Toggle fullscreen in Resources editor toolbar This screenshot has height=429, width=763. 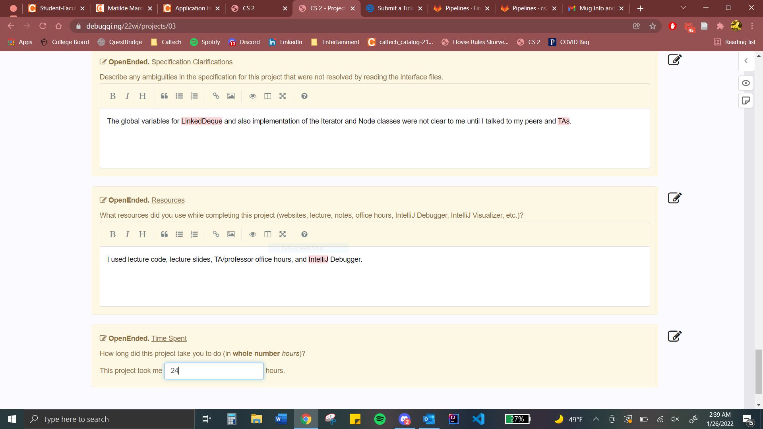tap(283, 234)
